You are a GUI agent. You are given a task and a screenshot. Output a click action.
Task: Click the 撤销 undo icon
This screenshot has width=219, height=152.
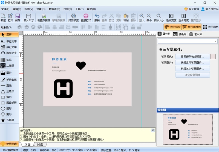(x=97, y=17)
